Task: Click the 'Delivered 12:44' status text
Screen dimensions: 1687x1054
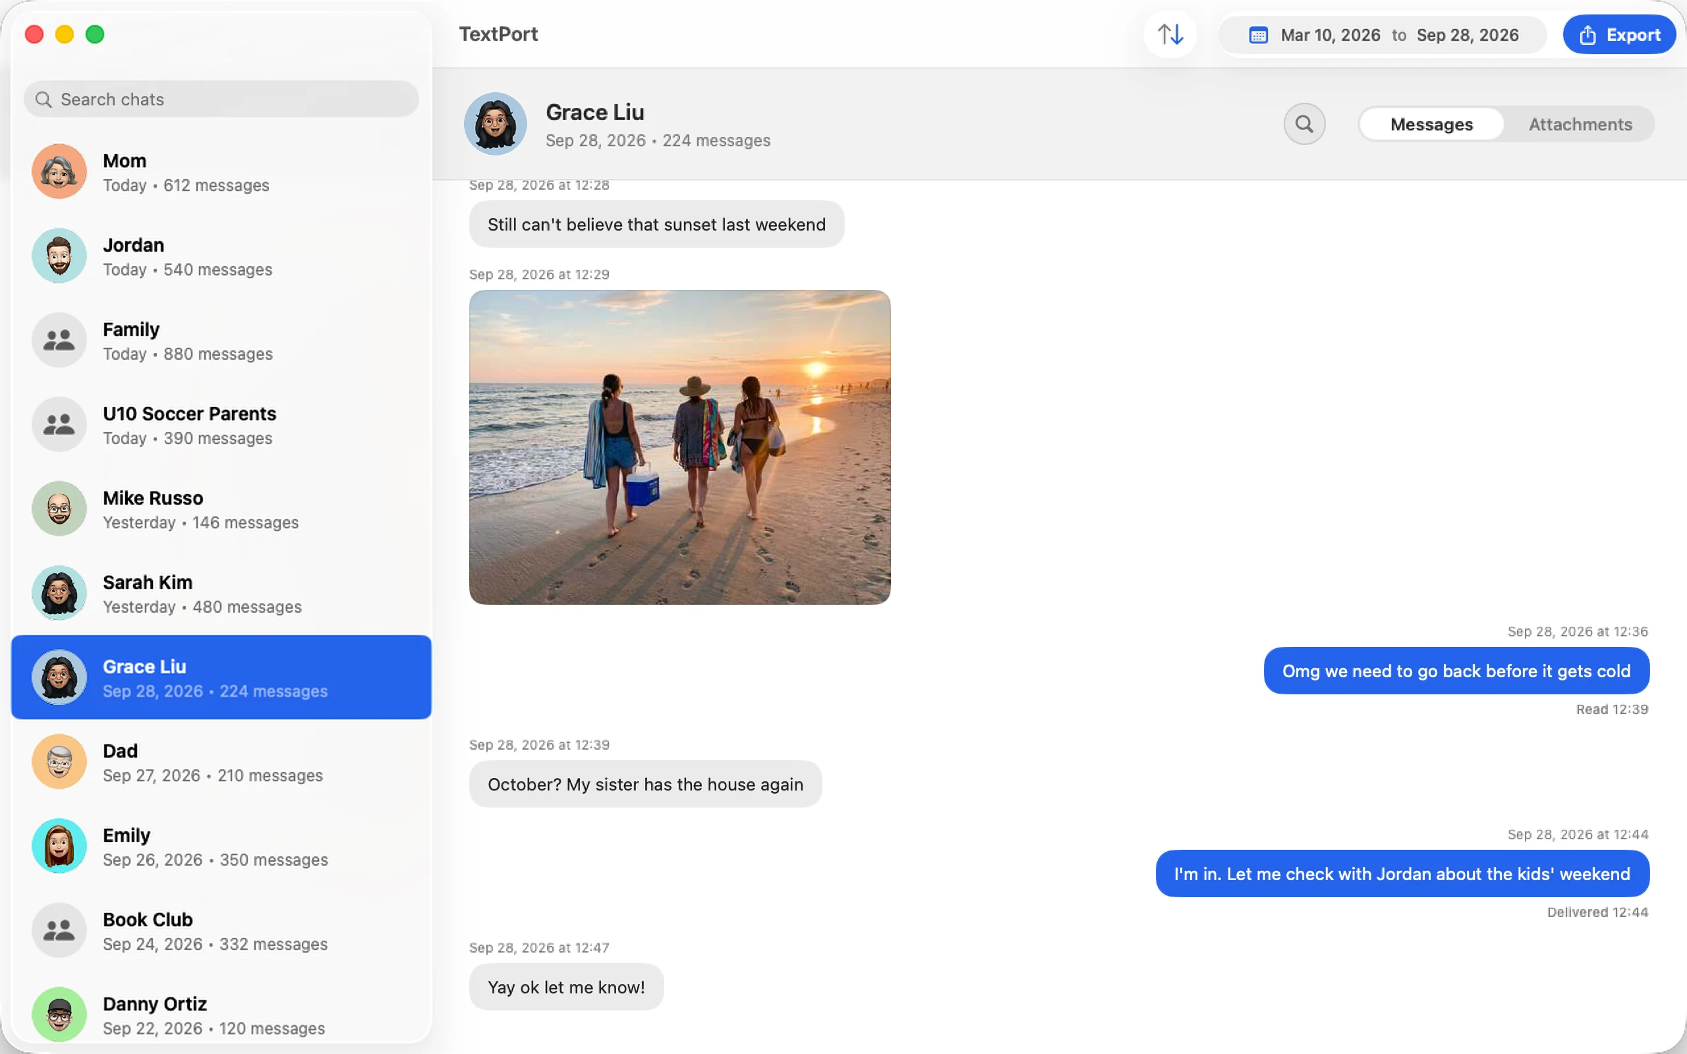Action: coord(1598,912)
